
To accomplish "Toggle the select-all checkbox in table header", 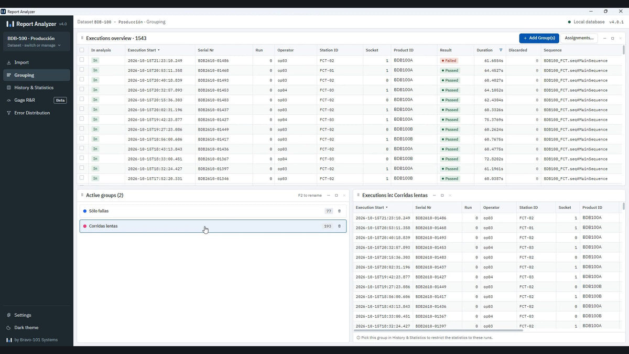I will click(82, 50).
